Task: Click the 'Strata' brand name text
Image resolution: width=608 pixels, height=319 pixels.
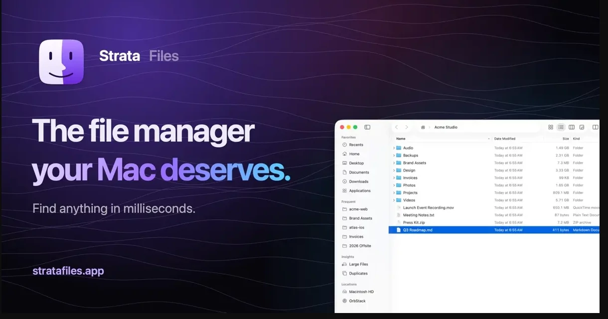Action: [120, 56]
